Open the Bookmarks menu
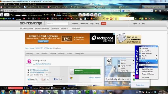Viewport: 168px width, 94px height. pyautogui.click(x=23, y=4)
